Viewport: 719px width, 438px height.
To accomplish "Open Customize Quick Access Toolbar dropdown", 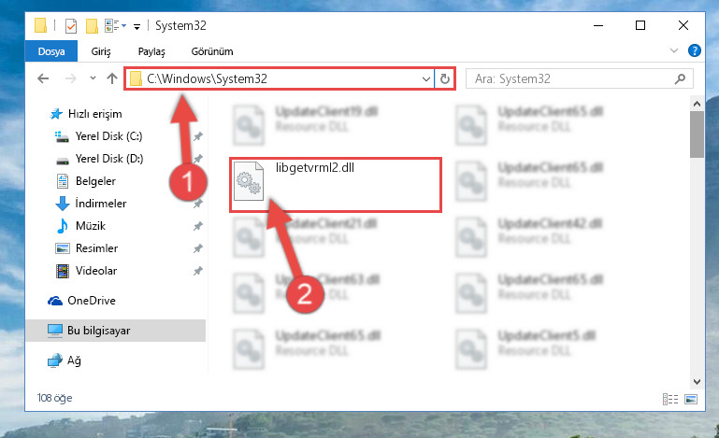I will point(137,27).
